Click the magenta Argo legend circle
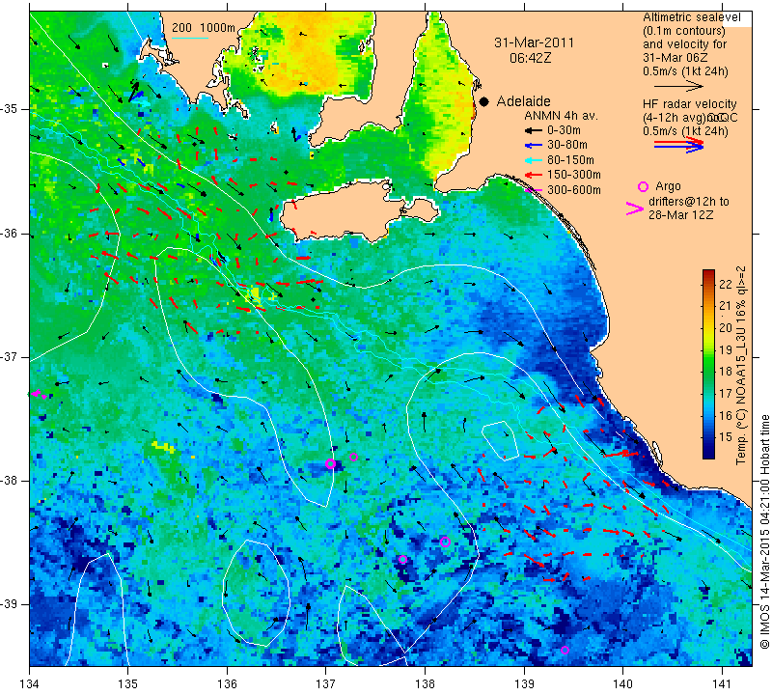The height and width of the screenshot is (695, 772). pos(643,186)
